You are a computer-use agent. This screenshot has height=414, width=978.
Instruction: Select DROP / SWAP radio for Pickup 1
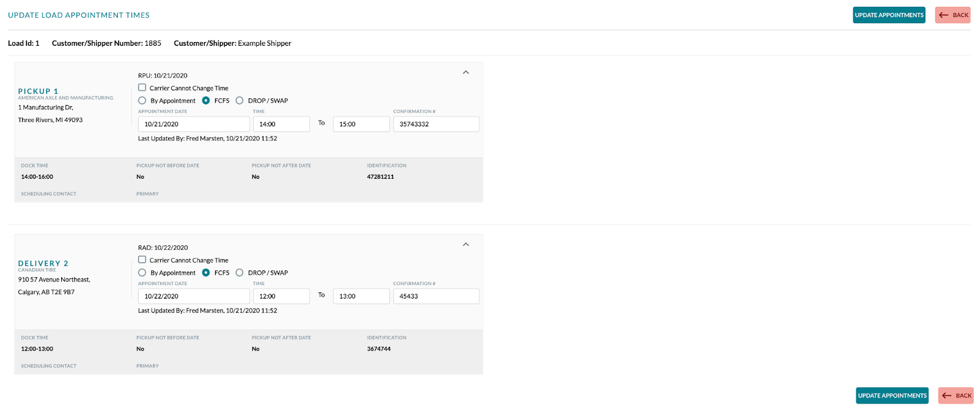(240, 101)
